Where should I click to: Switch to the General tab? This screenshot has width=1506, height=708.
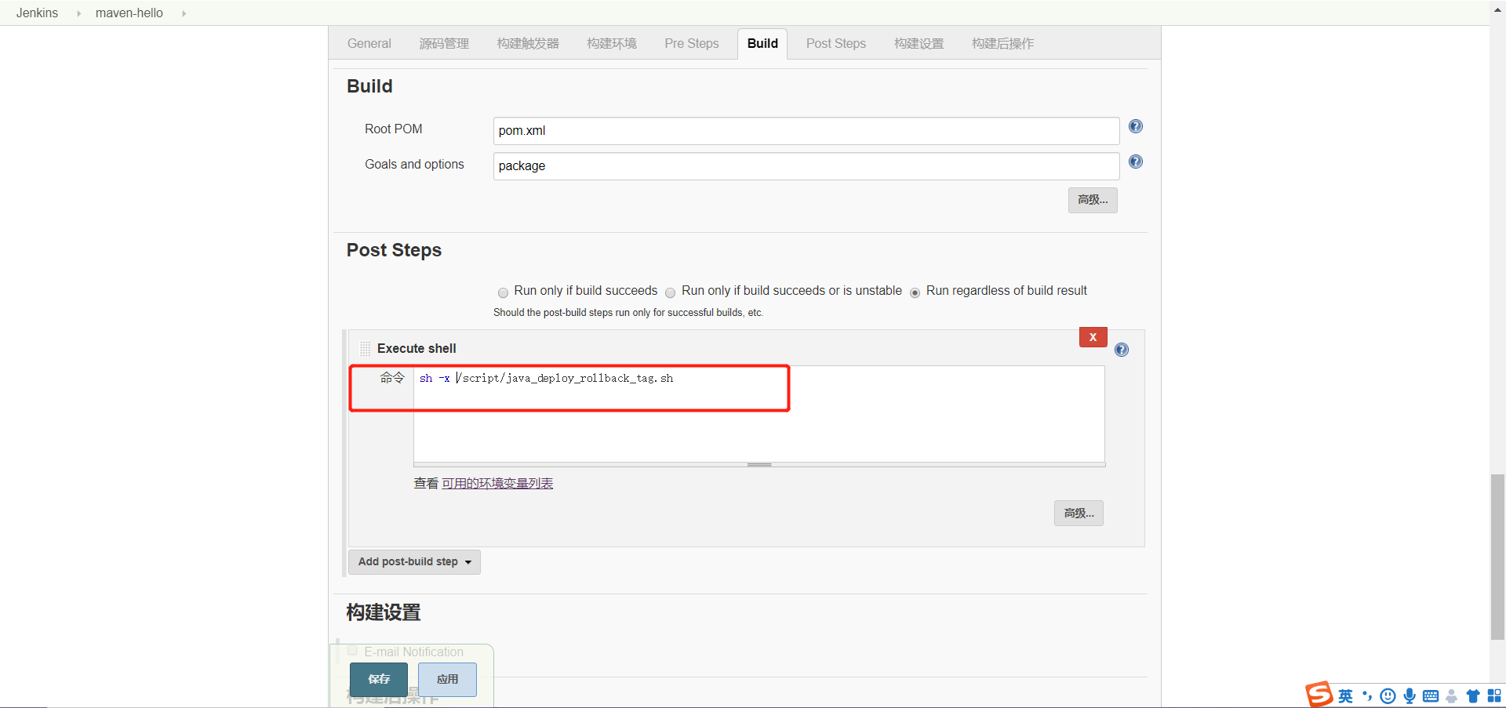(369, 44)
